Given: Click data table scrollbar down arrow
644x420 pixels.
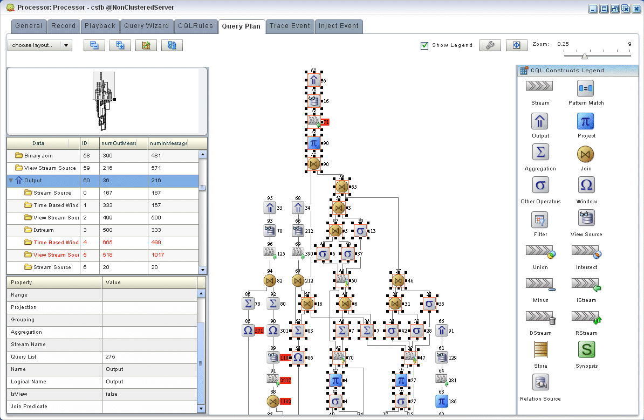Looking at the screenshot, I should (202, 270).
